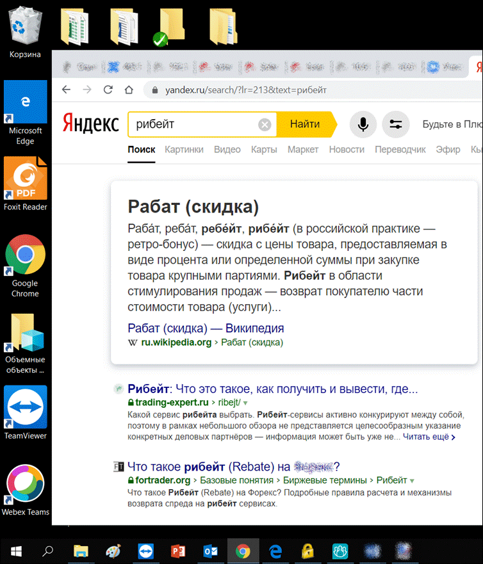Open Edge from taskbar
The height and width of the screenshot is (564, 483).
[275, 551]
